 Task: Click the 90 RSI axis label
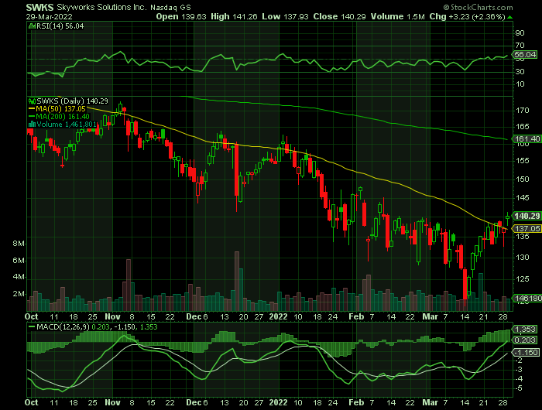(520, 33)
